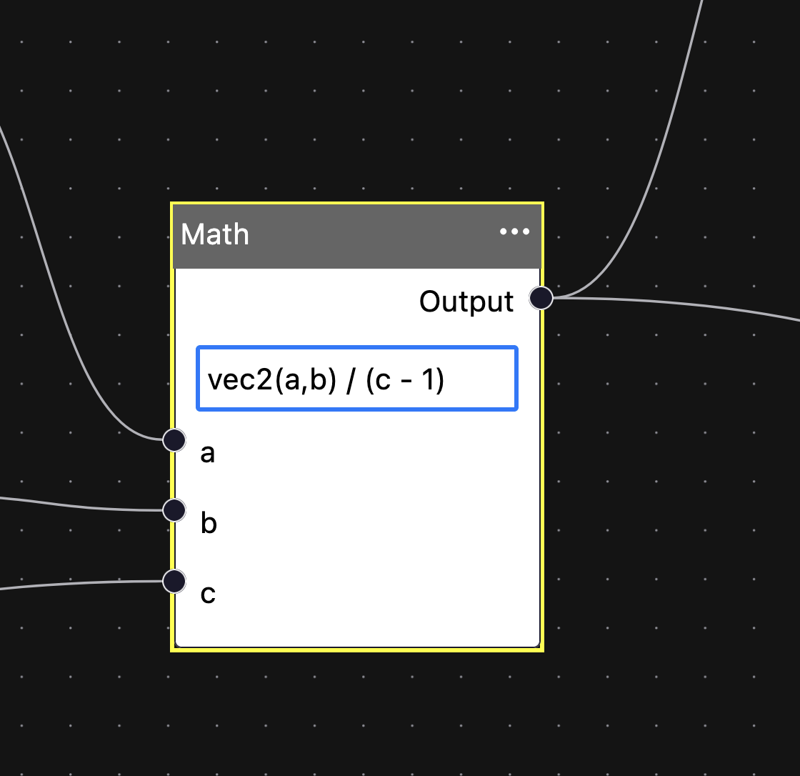The width and height of the screenshot is (800, 776).
Task: Click the Output label
Action: click(466, 302)
